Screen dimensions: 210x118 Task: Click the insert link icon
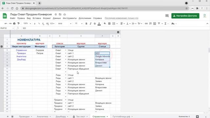146,24
